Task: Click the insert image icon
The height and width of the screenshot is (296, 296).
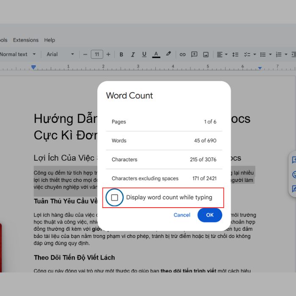Action: pyautogui.click(x=206, y=55)
